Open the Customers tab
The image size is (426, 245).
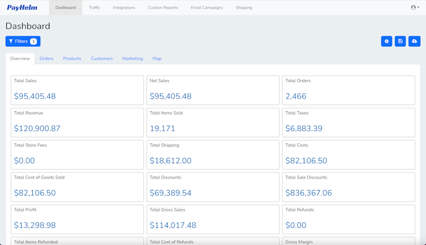pyautogui.click(x=102, y=58)
